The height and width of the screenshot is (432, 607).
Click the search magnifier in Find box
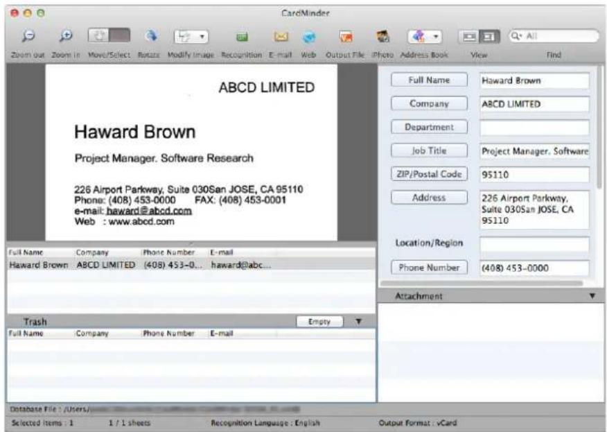[x=516, y=36]
